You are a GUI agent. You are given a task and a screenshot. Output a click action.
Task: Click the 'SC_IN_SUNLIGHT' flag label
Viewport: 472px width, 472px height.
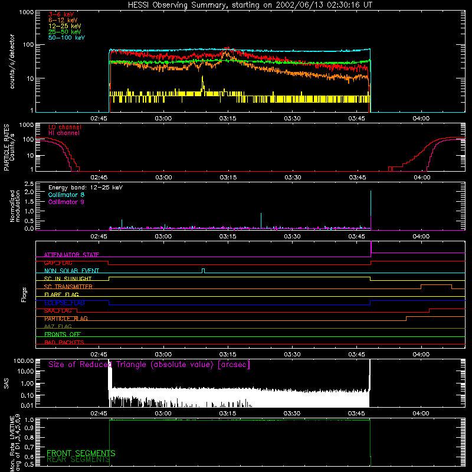[x=68, y=278]
